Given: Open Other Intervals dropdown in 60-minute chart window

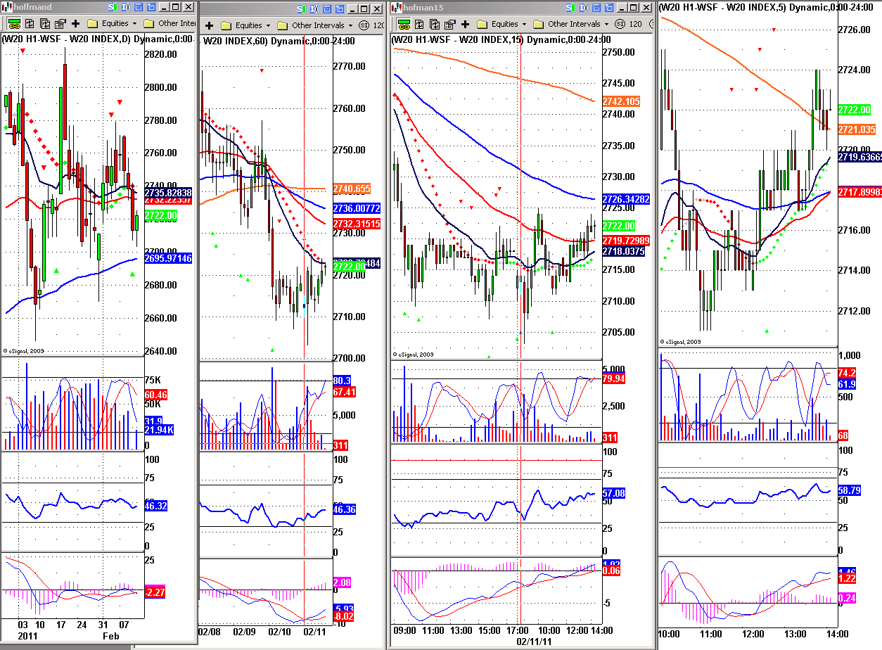Looking at the screenshot, I should [x=317, y=25].
